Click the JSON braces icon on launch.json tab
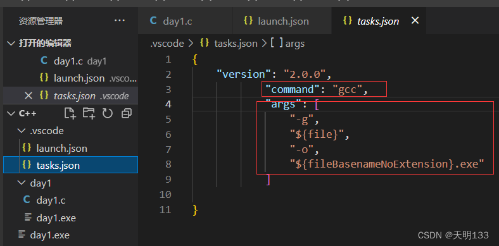This screenshot has width=499, height=246. pyautogui.click(x=248, y=21)
